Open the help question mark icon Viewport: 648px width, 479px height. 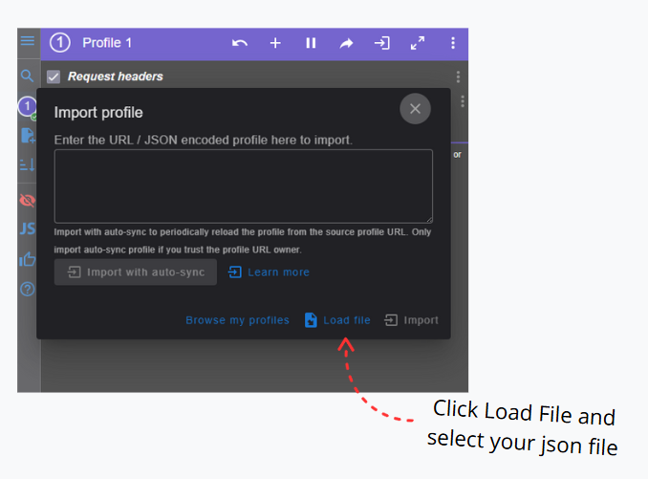pyautogui.click(x=28, y=289)
